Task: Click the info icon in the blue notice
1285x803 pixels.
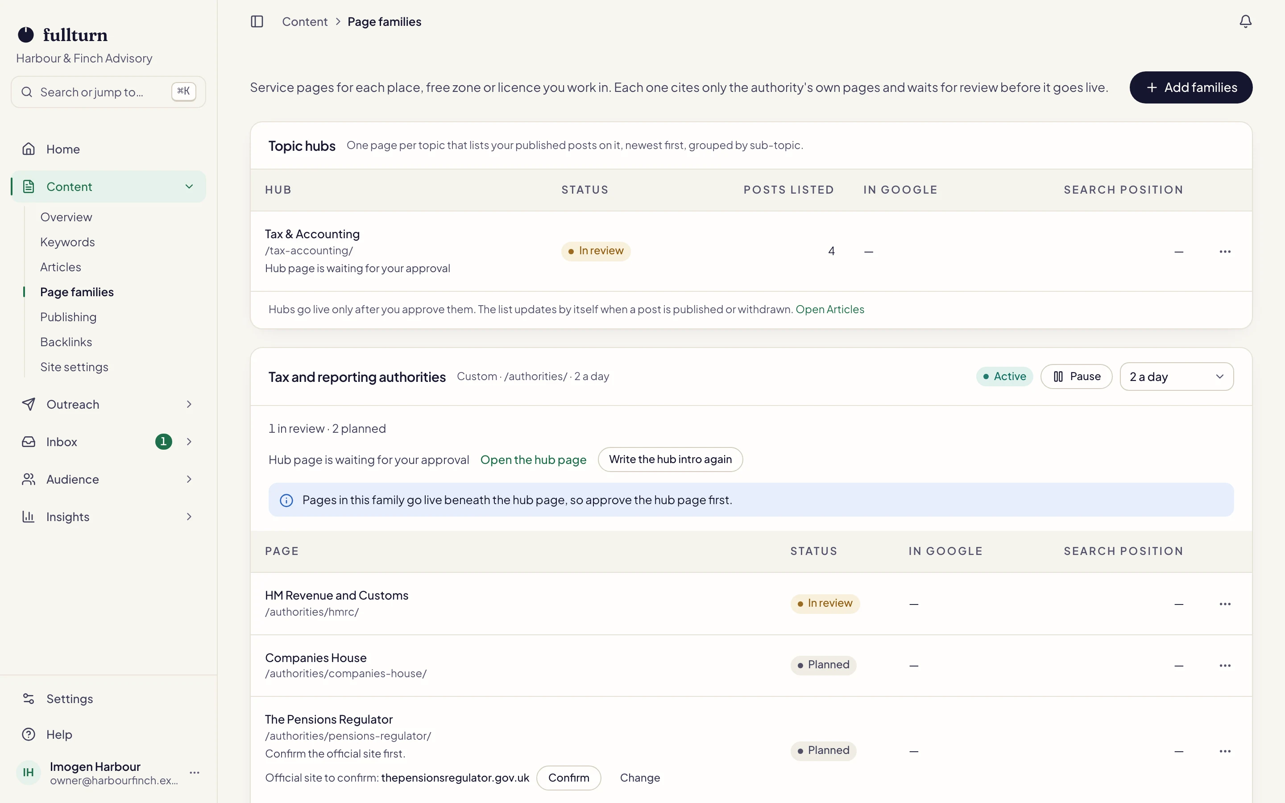Action: click(x=286, y=500)
